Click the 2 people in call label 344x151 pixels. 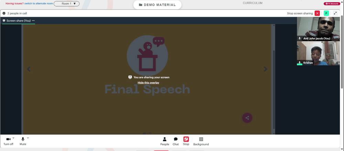coord(17,13)
